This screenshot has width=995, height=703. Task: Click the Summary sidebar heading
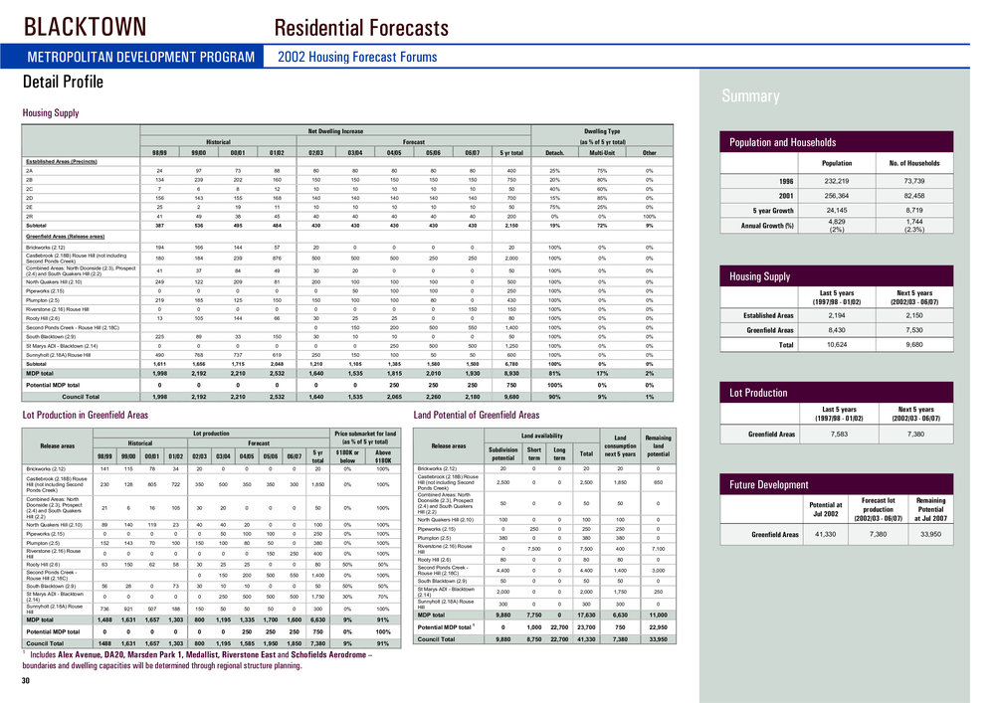tap(750, 96)
